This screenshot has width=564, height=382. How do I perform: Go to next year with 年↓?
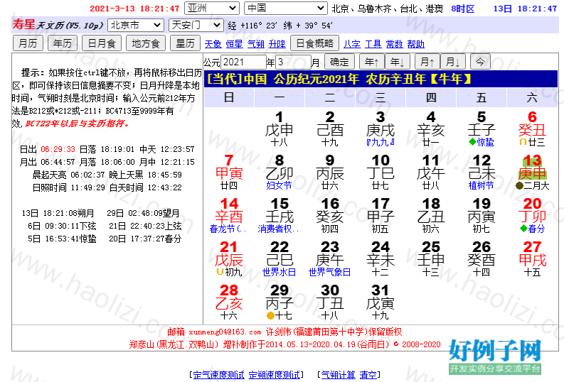398,62
